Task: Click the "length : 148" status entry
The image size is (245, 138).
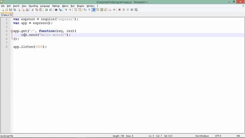Action: point(118,136)
